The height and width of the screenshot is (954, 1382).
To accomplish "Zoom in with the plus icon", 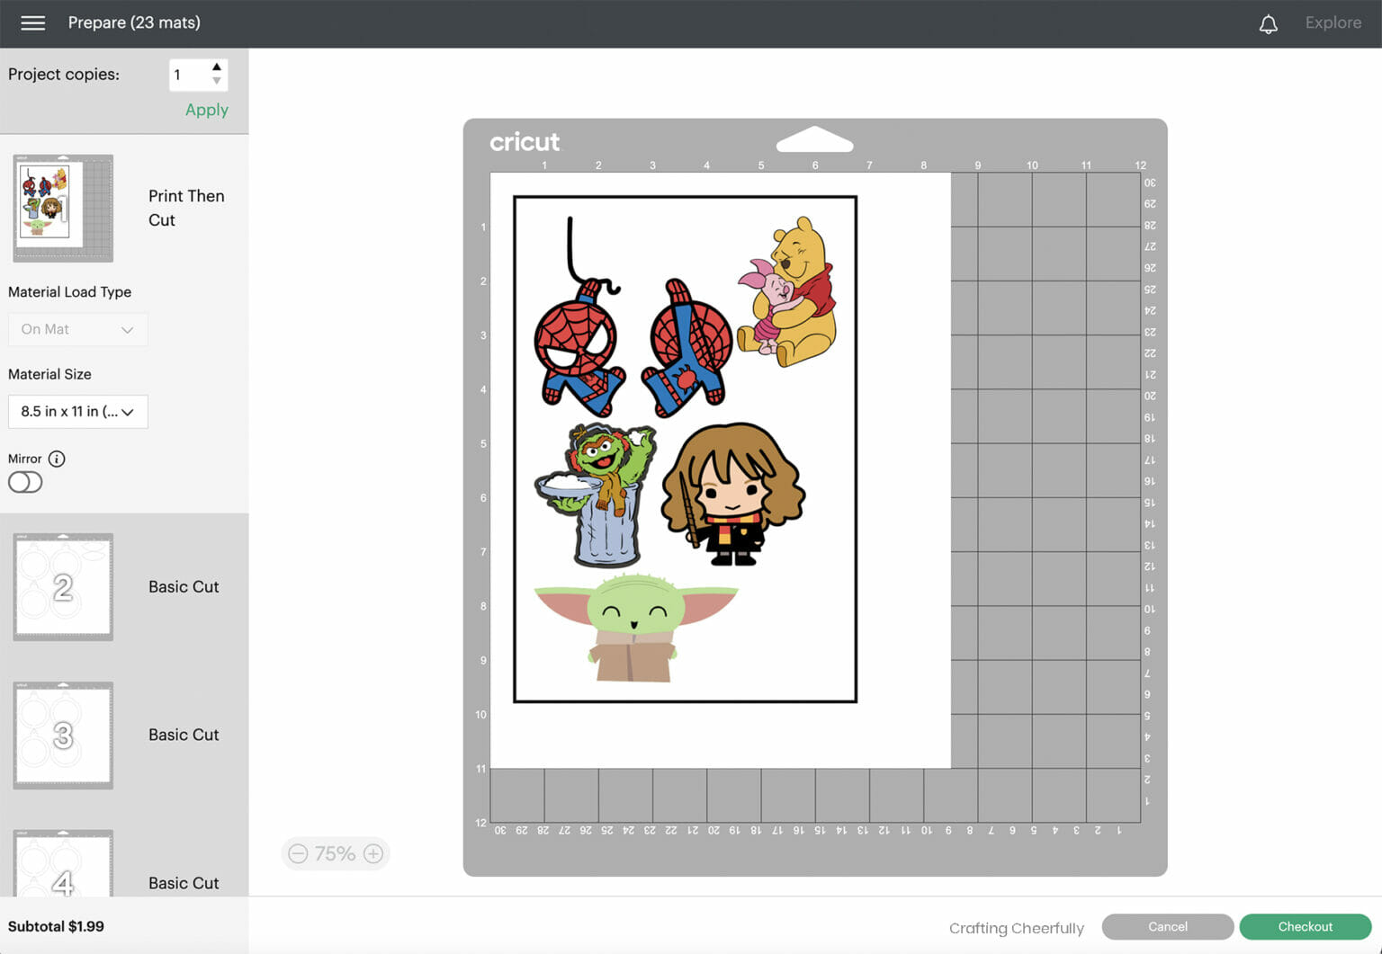I will [x=373, y=854].
